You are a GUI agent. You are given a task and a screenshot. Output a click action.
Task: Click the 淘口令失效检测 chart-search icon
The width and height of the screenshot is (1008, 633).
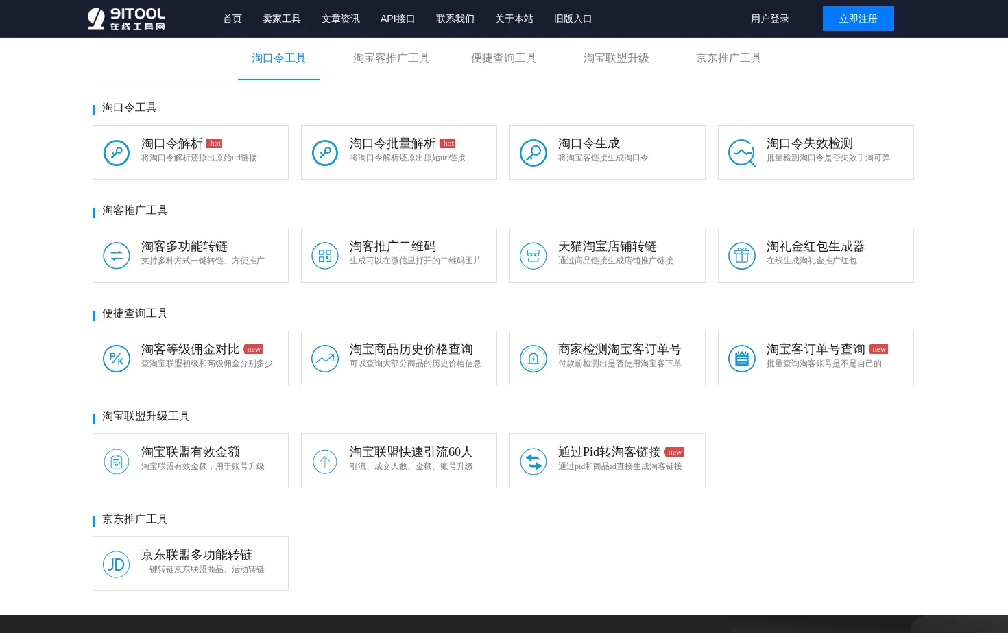click(x=742, y=152)
